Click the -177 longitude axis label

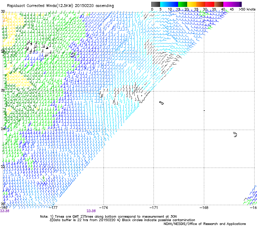click(x=53, y=208)
